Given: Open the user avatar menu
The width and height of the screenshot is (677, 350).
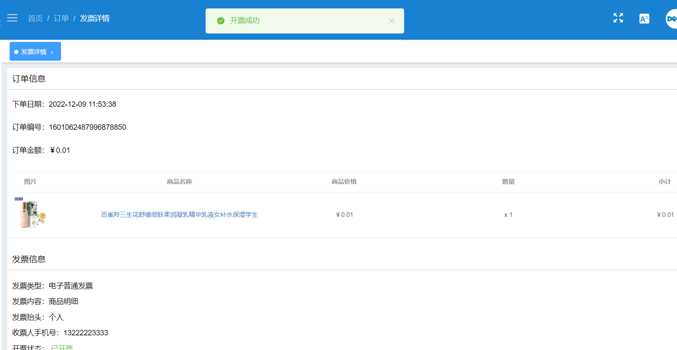Looking at the screenshot, I should tap(672, 18).
